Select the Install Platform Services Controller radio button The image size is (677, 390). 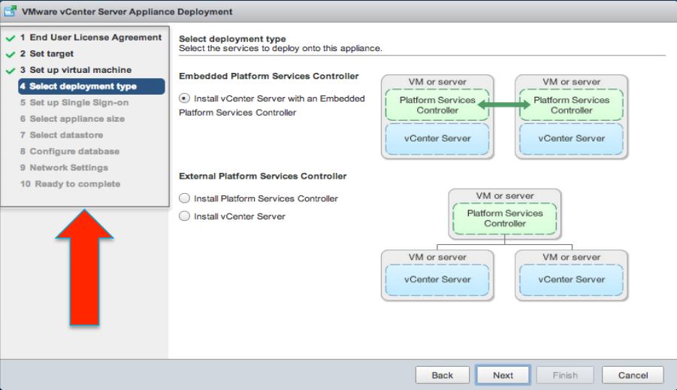(184, 198)
